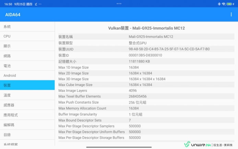The width and height of the screenshot is (238, 149).
Task: Tap the battery indicator in status bar
Action: click(230, 4)
